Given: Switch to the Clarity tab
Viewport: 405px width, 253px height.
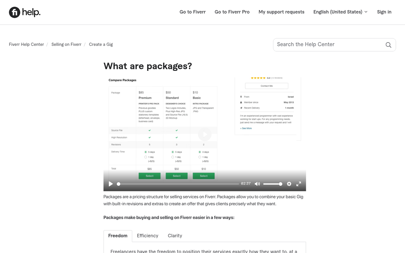Looking at the screenshot, I should 175,235.
